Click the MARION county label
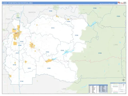The height and width of the screenshot is (96, 128). point(32,12)
